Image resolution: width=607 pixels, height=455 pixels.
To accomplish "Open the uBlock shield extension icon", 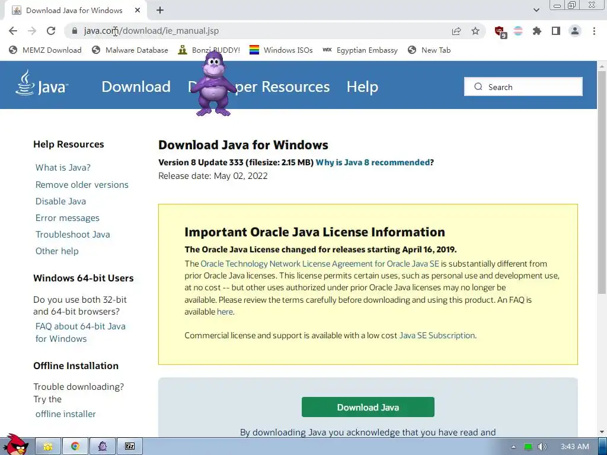I will 500,31.
